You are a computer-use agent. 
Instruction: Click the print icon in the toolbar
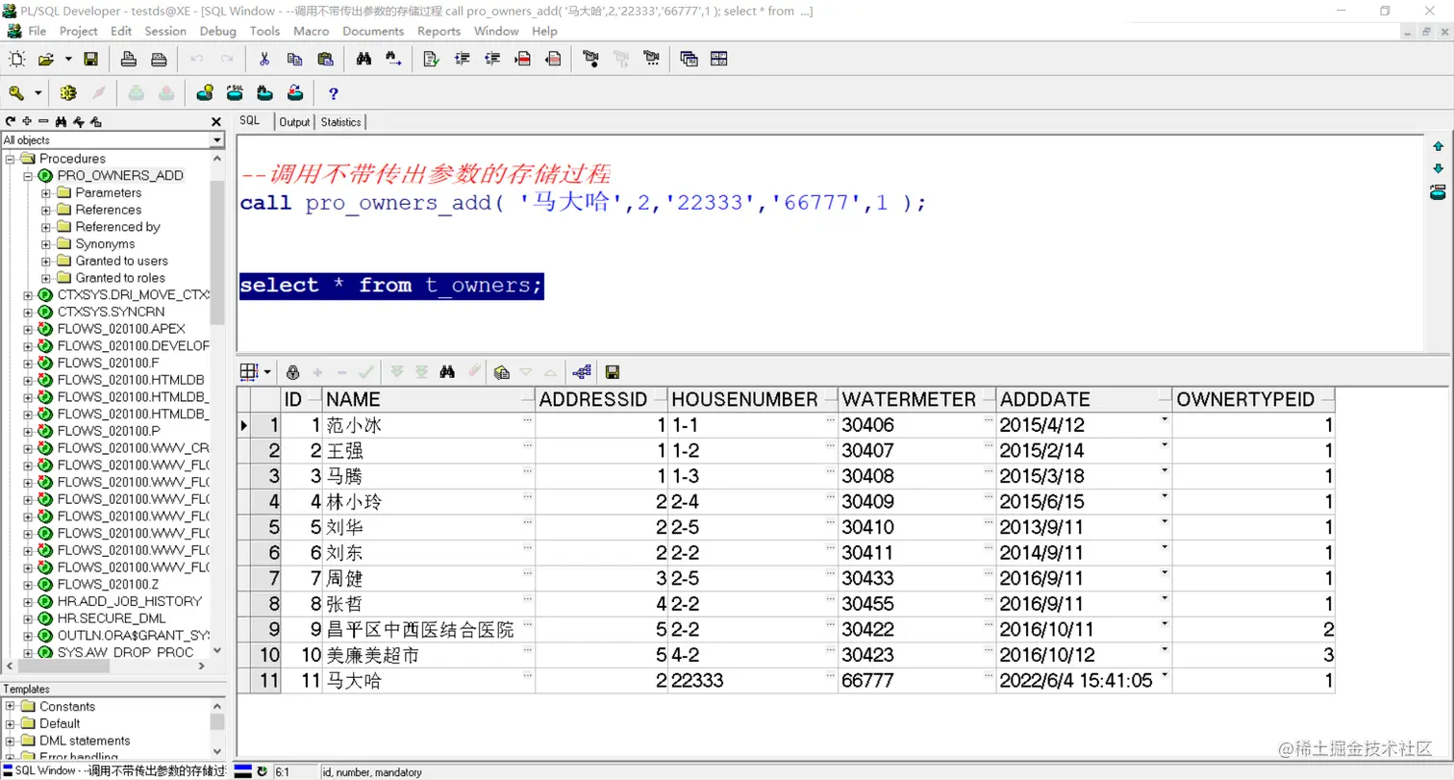129,60
